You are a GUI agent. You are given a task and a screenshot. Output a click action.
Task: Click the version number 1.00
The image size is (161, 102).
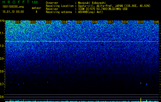click(35, 2)
